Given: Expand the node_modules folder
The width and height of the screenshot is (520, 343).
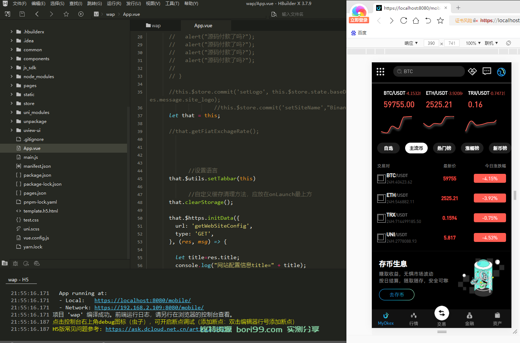Looking at the screenshot, I should (x=11, y=76).
